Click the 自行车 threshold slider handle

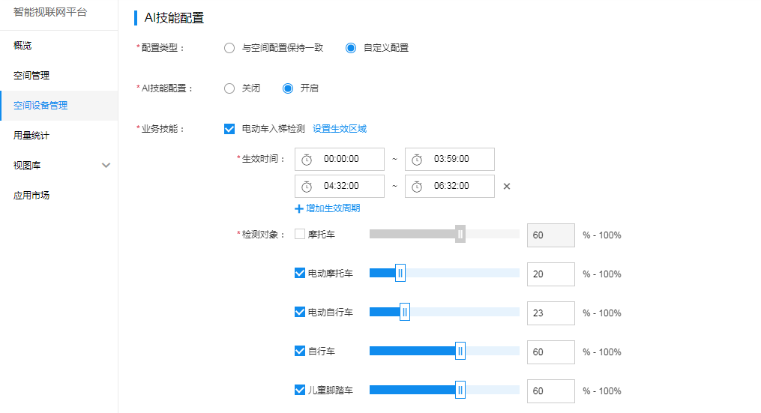460,351
